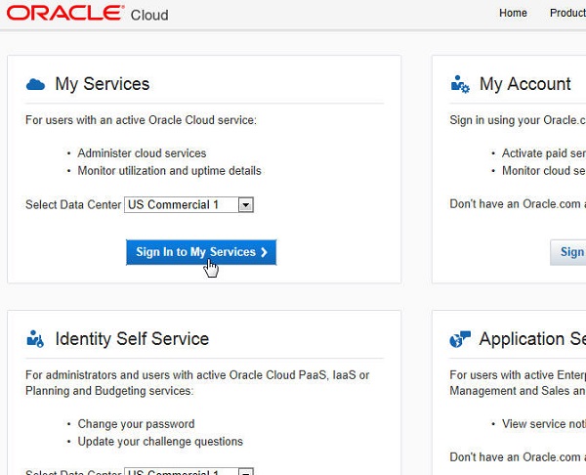Click the Administer cloud services bullet
This screenshot has height=475, width=586.
tap(142, 153)
